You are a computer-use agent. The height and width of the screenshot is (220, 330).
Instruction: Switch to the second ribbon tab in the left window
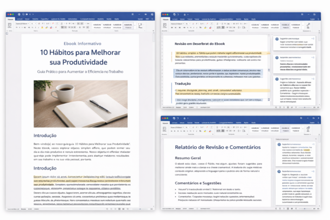[x=19, y=19]
